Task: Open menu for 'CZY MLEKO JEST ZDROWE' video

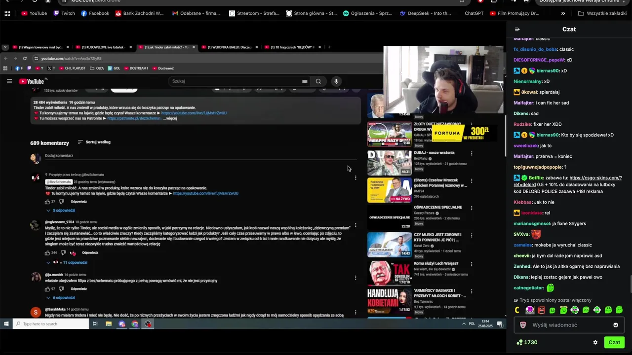Action: (x=472, y=236)
